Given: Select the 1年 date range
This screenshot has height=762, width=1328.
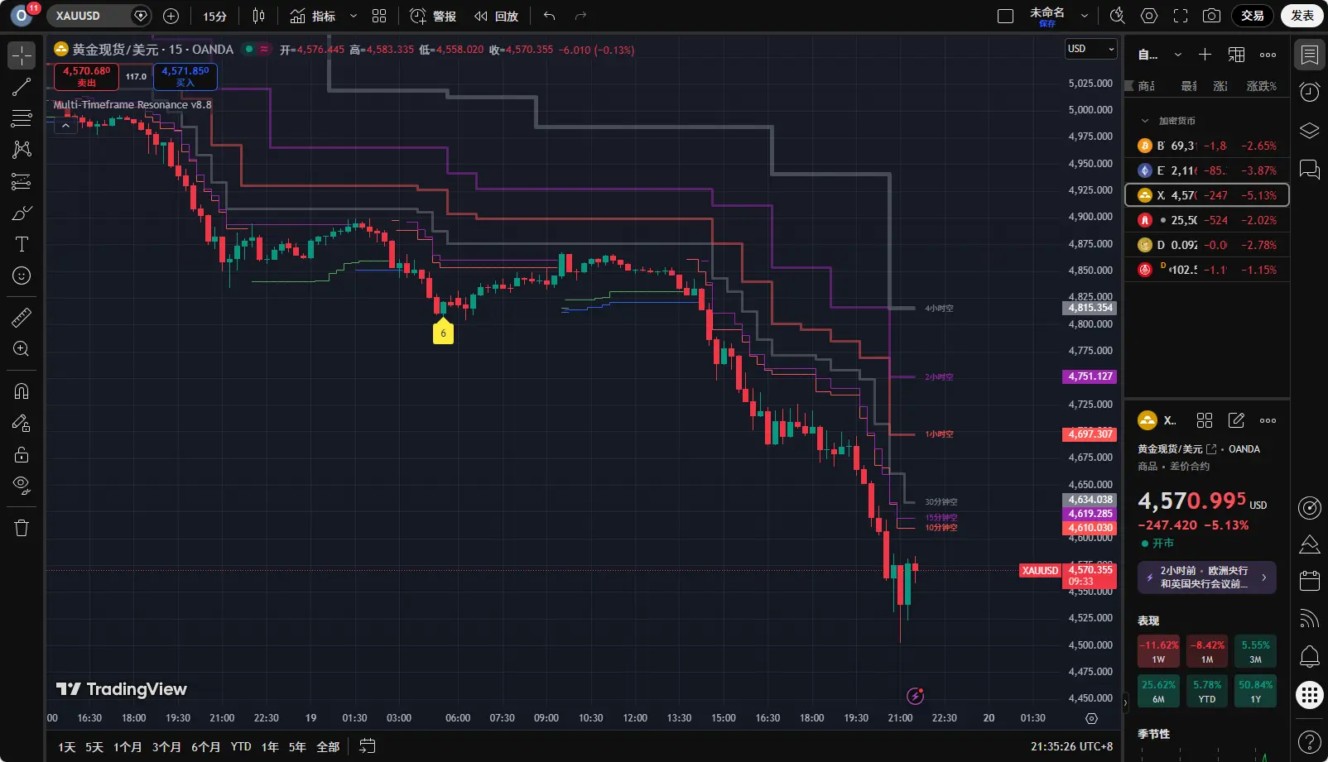Looking at the screenshot, I should click(x=270, y=746).
